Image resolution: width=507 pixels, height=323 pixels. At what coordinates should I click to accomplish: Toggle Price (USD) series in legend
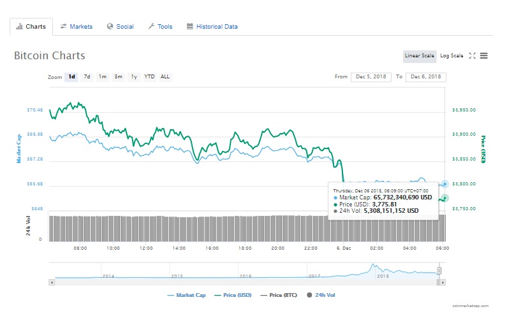pyautogui.click(x=233, y=295)
